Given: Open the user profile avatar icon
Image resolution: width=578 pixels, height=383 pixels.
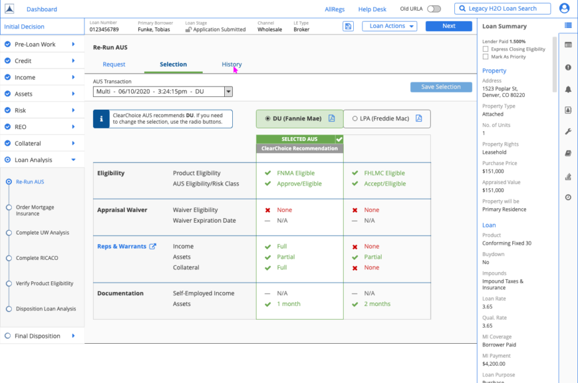Looking at the screenshot, I should coord(564,9).
